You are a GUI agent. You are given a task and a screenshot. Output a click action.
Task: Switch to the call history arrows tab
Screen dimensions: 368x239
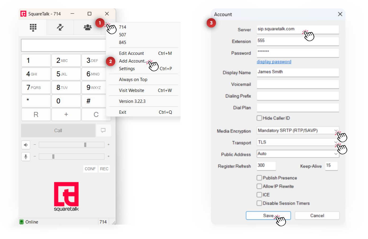(x=60, y=27)
